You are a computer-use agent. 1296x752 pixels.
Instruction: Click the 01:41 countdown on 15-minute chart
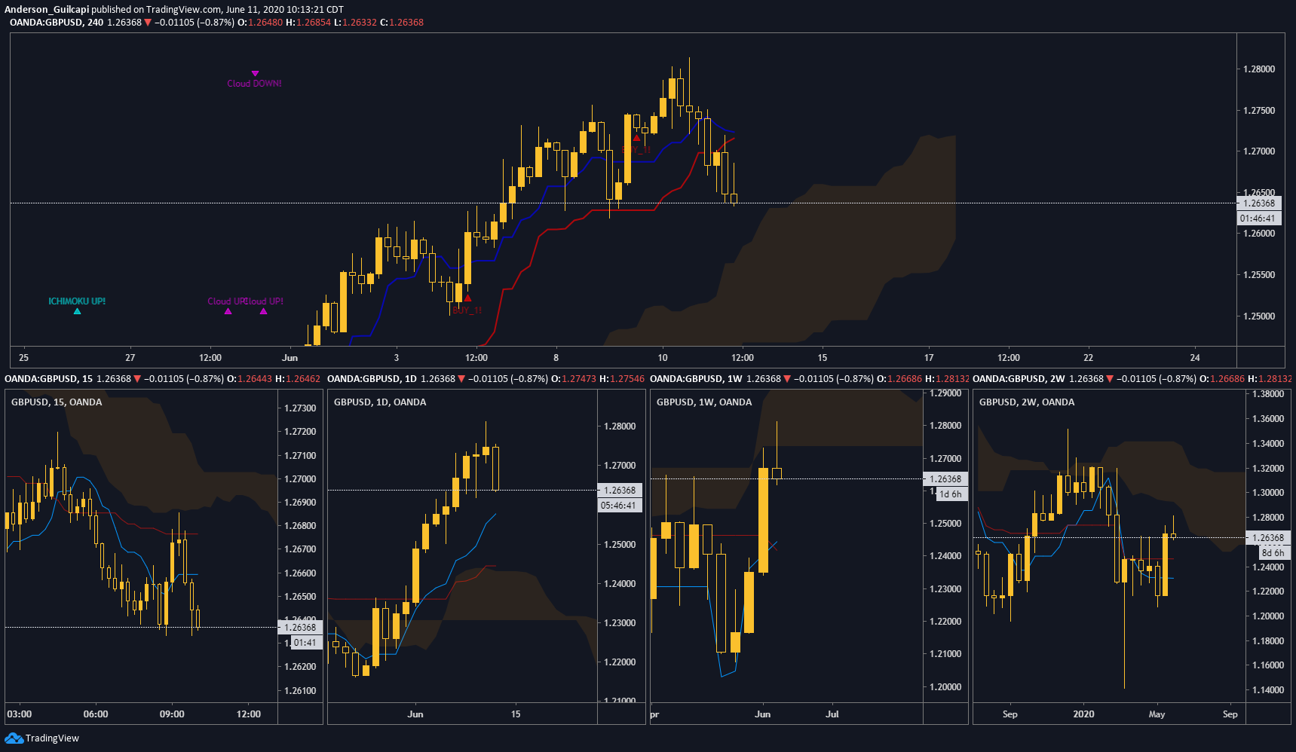pyautogui.click(x=305, y=643)
